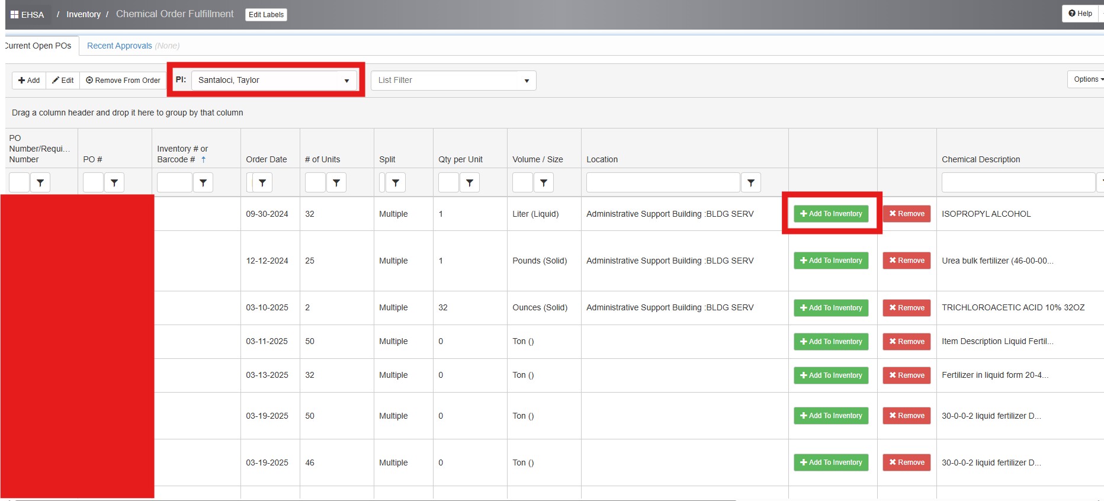Image resolution: width=1104 pixels, height=501 pixels.
Task: Click the Inventory # or Barcode filter icon
Action: 203,183
